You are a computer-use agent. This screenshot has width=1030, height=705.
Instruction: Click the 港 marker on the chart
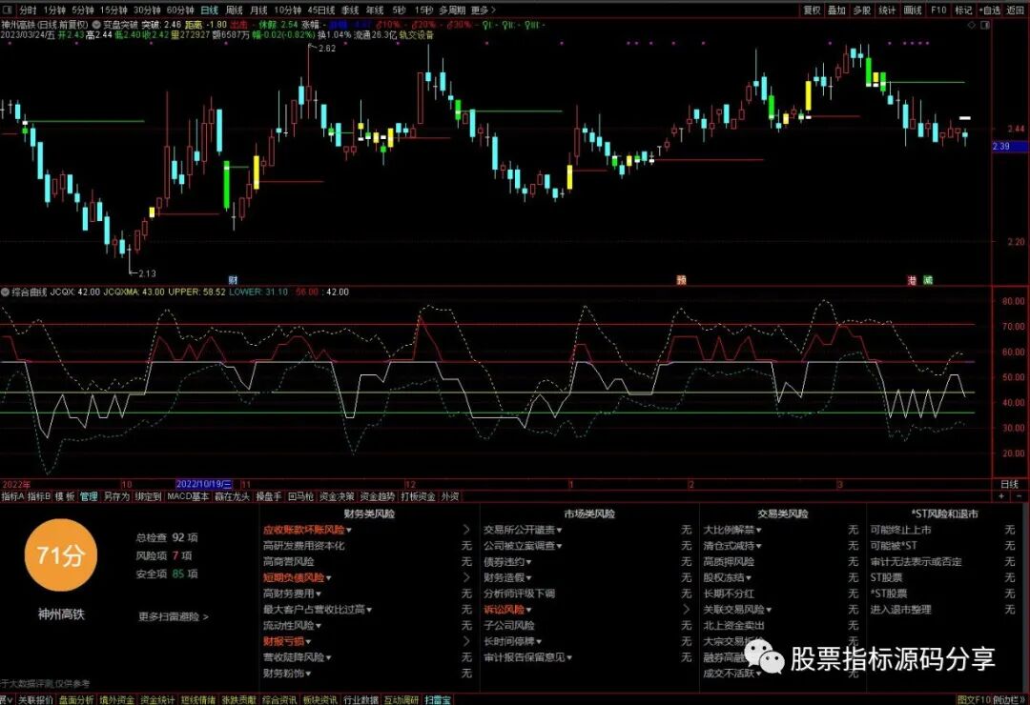click(x=912, y=280)
